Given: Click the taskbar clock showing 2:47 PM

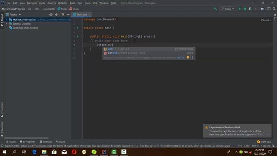Looking at the screenshot, I should pyautogui.click(x=260, y=152).
